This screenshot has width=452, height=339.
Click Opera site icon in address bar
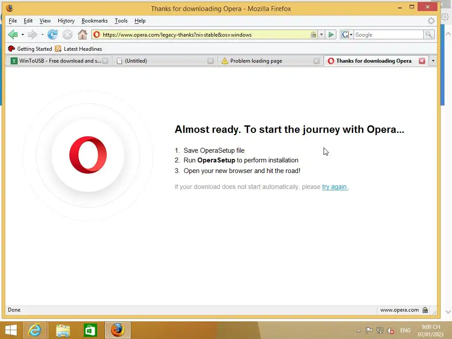coord(97,34)
